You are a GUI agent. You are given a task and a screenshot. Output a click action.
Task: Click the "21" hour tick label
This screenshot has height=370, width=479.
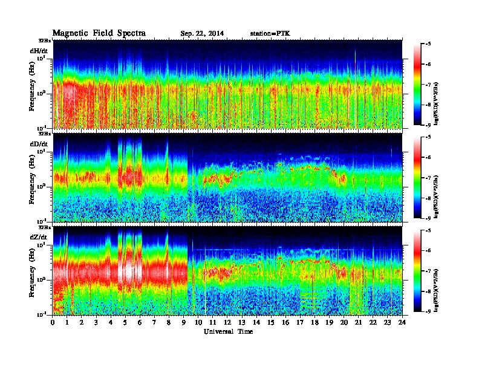click(358, 322)
